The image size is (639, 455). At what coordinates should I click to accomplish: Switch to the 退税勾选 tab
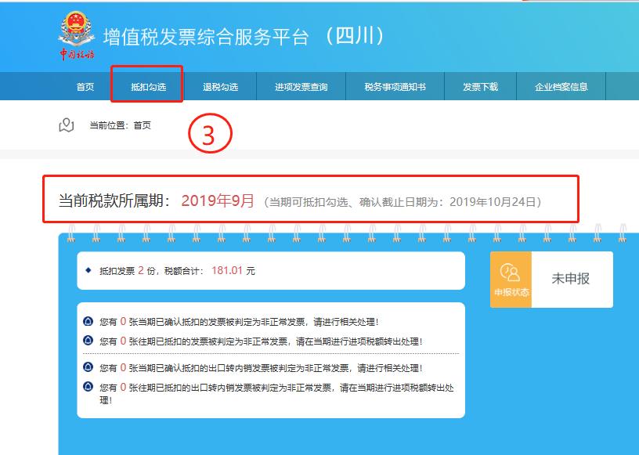pos(221,87)
